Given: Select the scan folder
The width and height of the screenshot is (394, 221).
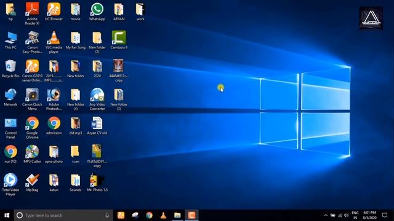Looking at the screenshot, I should click(x=75, y=154).
